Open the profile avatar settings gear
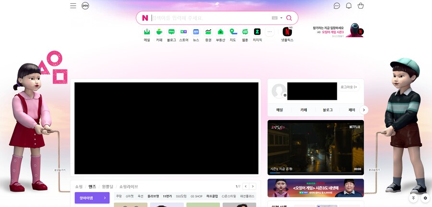Image resolution: width=432 pixels, height=207 pixels. [285, 95]
